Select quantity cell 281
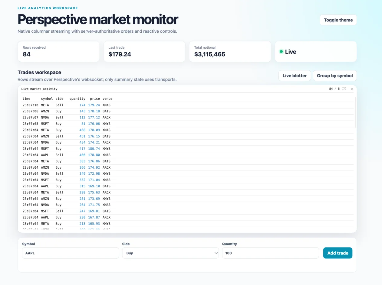 click(82, 199)
